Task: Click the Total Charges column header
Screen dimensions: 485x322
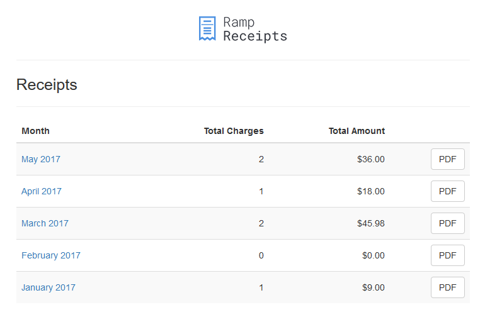Action: click(x=234, y=131)
